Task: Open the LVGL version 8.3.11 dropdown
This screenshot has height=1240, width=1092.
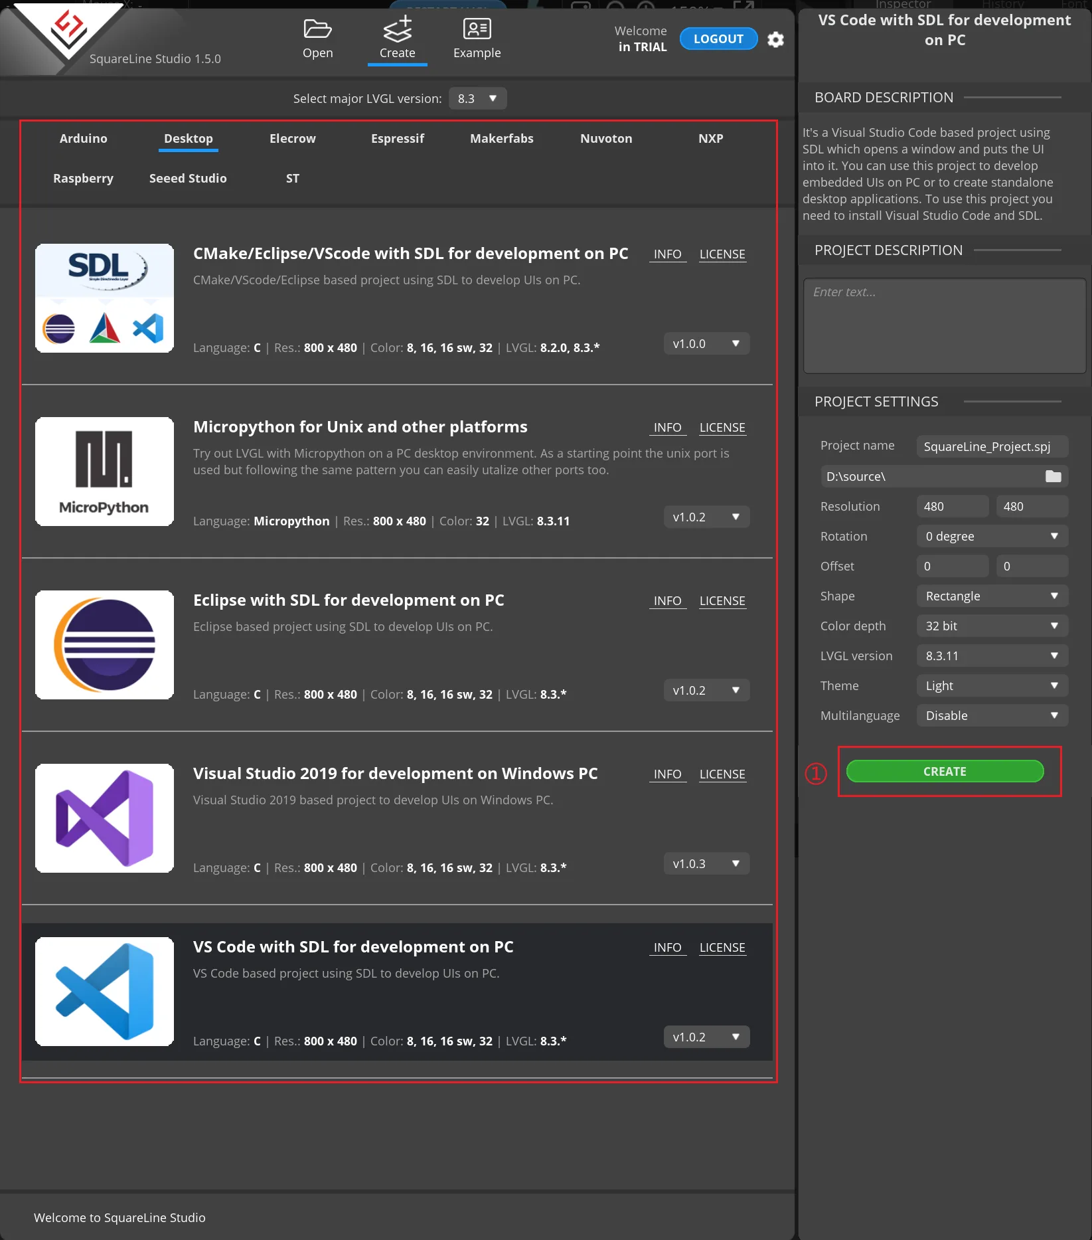Action: click(x=992, y=656)
